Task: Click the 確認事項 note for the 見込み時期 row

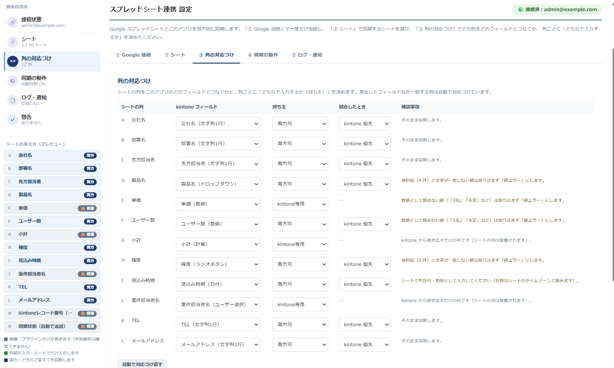Action: coord(490,281)
